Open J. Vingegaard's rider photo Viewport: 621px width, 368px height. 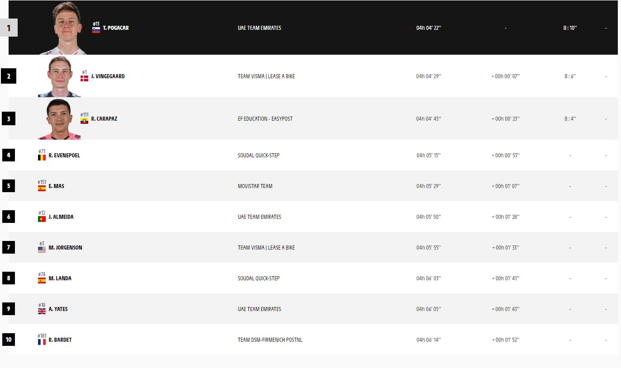[59, 76]
